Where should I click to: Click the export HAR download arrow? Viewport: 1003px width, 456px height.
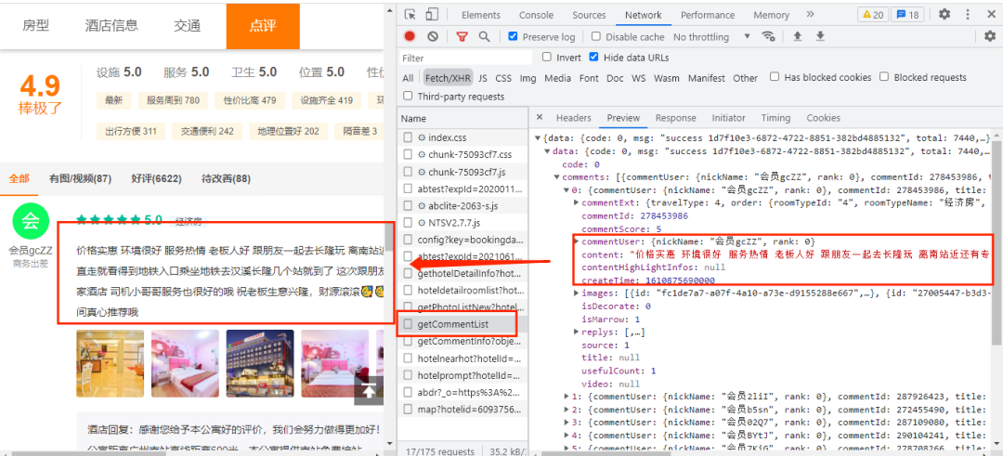[x=819, y=36]
